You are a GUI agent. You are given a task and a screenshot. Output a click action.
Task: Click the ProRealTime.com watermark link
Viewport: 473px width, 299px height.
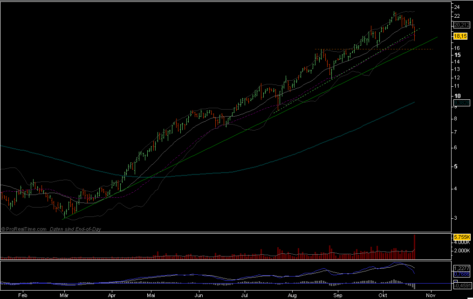click(x=24, y=229)
